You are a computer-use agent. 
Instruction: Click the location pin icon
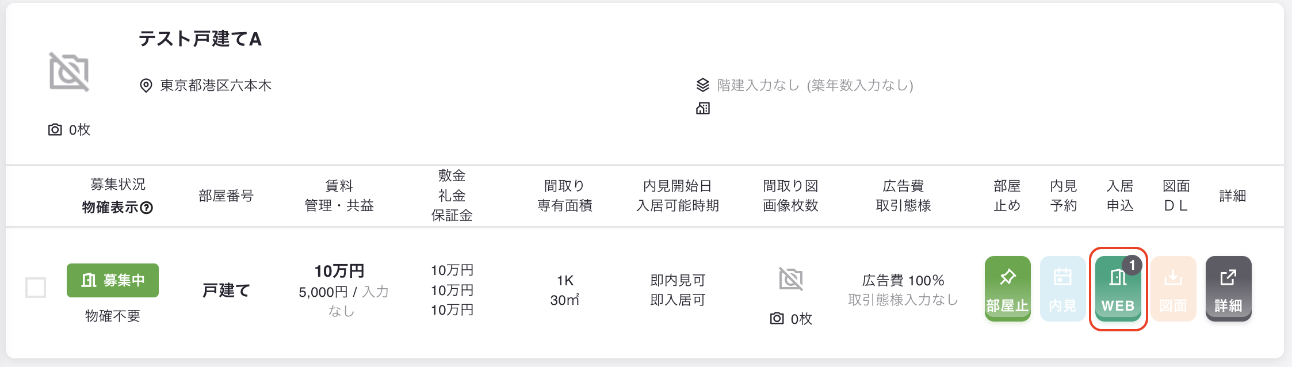[x=146, y=86]
